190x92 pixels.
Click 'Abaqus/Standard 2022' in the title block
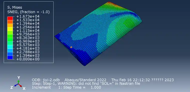[85, 80]
